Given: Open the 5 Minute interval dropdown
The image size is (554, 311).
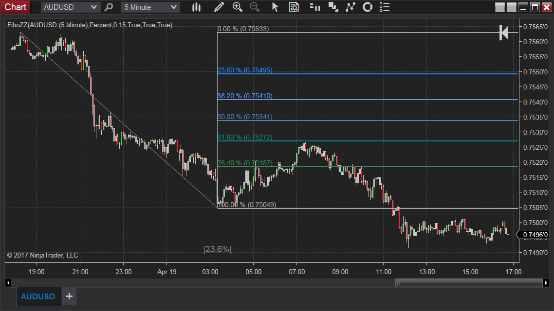Looking at the screenshot, I should tap(150, 7).
